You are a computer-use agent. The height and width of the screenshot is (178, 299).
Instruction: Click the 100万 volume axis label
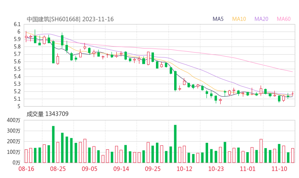point(13,152)
